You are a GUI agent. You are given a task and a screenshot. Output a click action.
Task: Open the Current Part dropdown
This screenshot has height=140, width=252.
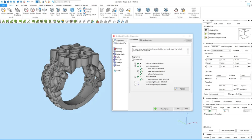coord(163,40)
